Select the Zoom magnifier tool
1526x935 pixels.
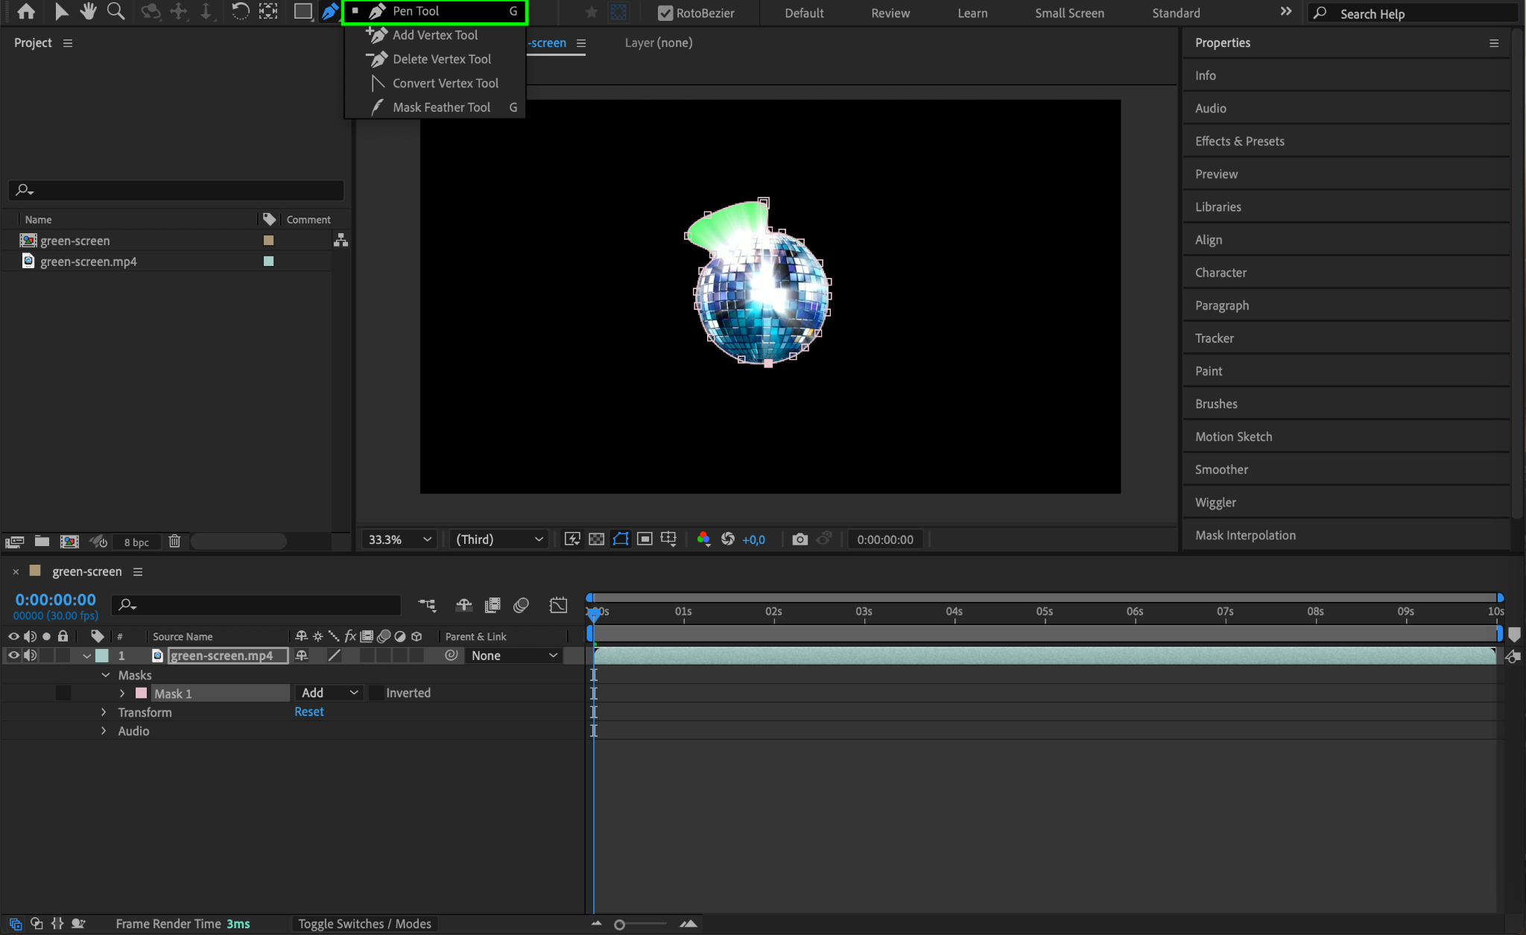115,11
